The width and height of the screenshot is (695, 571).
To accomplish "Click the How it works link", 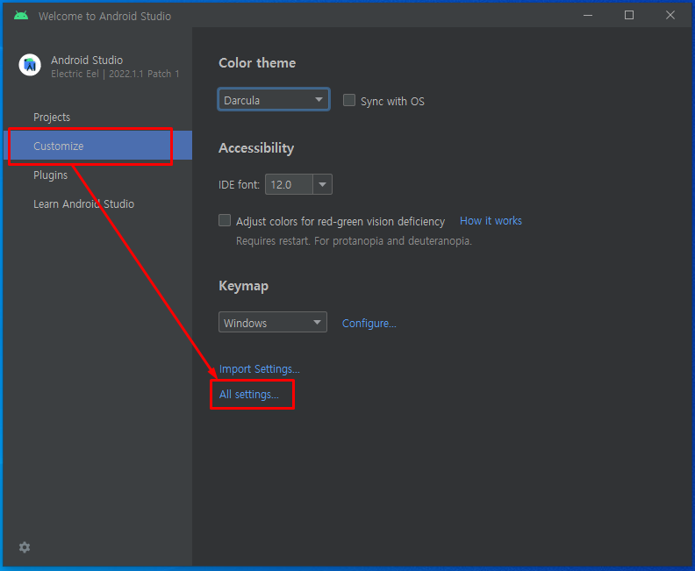I will [491, 221].
